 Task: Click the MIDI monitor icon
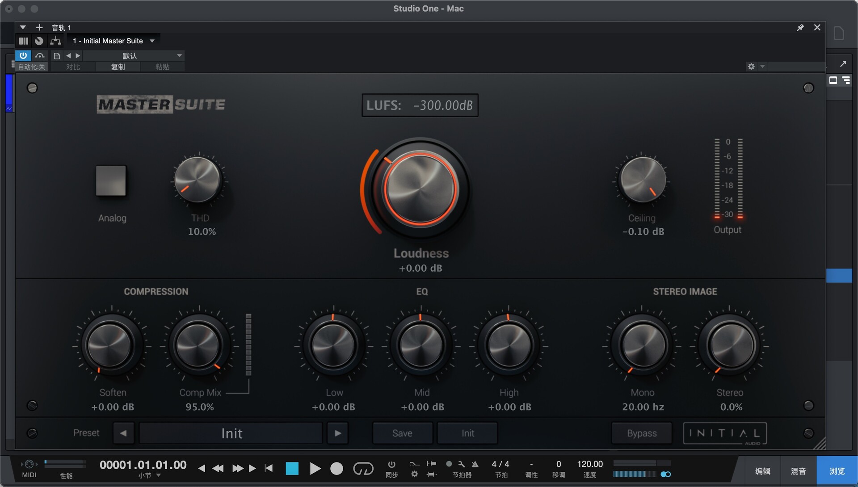pyautogui.click(x=29, y=464)
